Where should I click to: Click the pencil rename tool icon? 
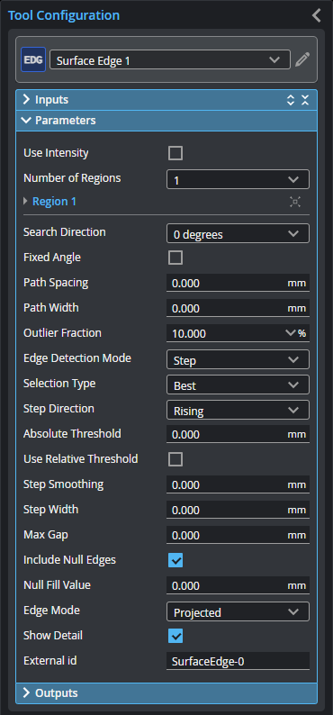click(x=302, y=59)
